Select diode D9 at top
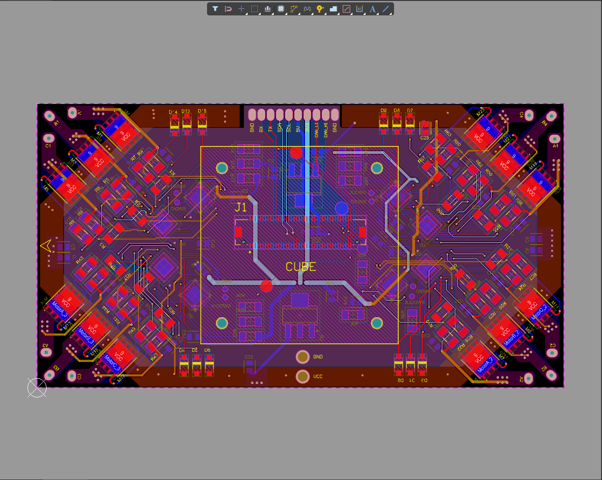The width and height of the screenshot is (602, 480). 383,124
